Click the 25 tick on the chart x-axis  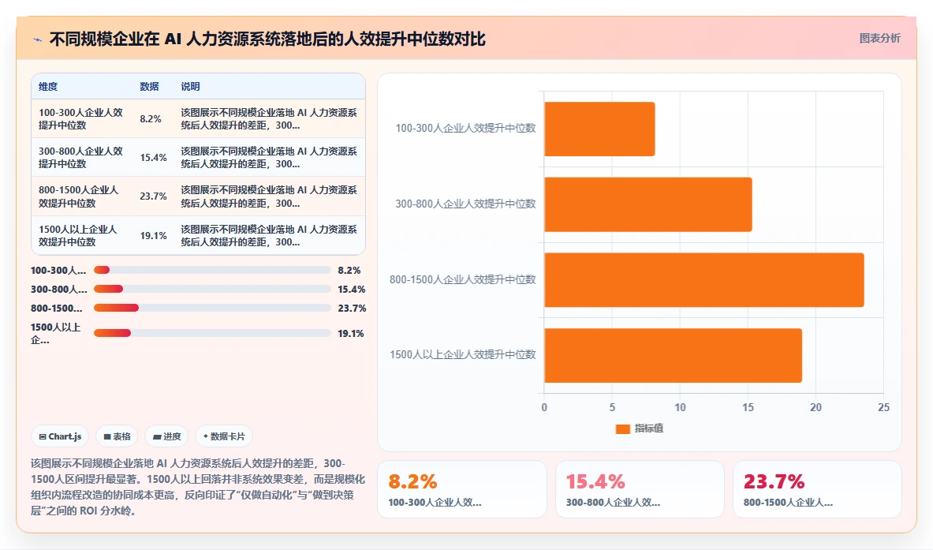click(883, 407)
